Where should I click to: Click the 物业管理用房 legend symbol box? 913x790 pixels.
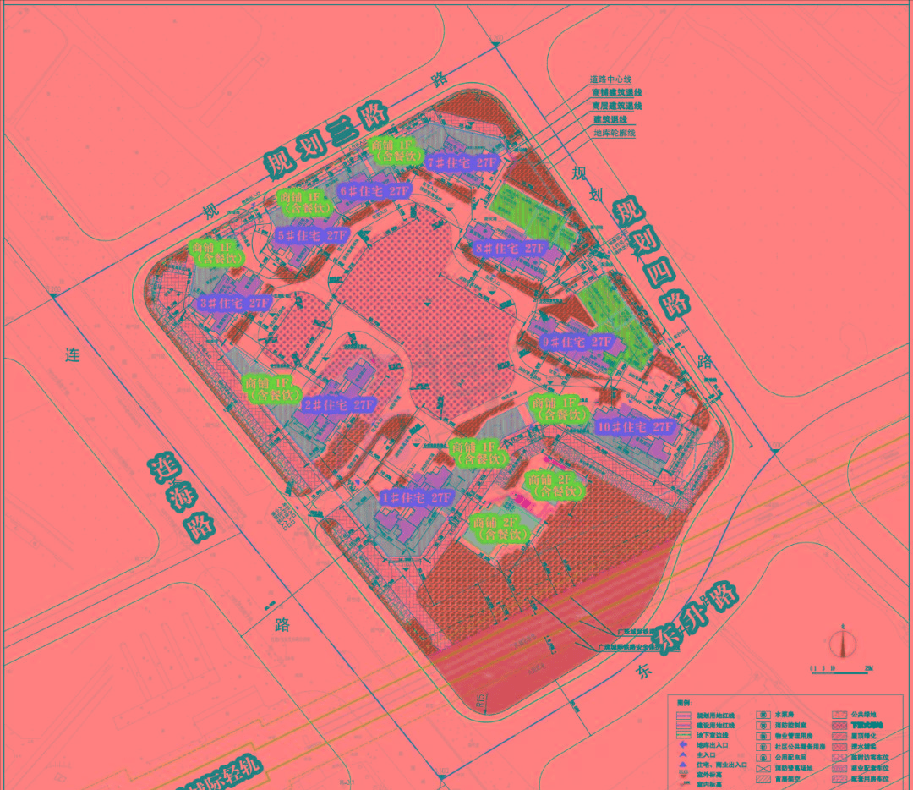763,736
